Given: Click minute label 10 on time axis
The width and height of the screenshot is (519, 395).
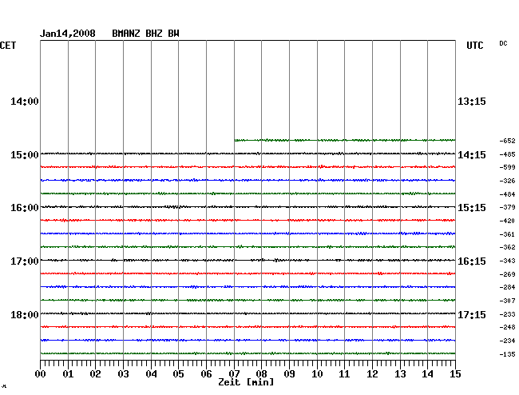Looking at the screenshot, I should coord(317,374).
